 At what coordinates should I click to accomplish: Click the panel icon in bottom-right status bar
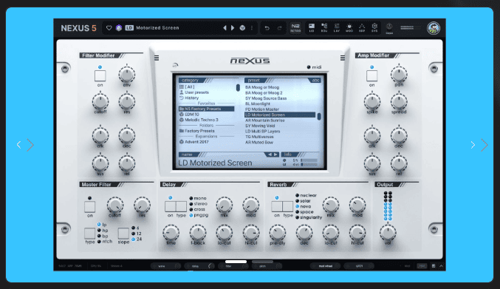click(434, 265)
